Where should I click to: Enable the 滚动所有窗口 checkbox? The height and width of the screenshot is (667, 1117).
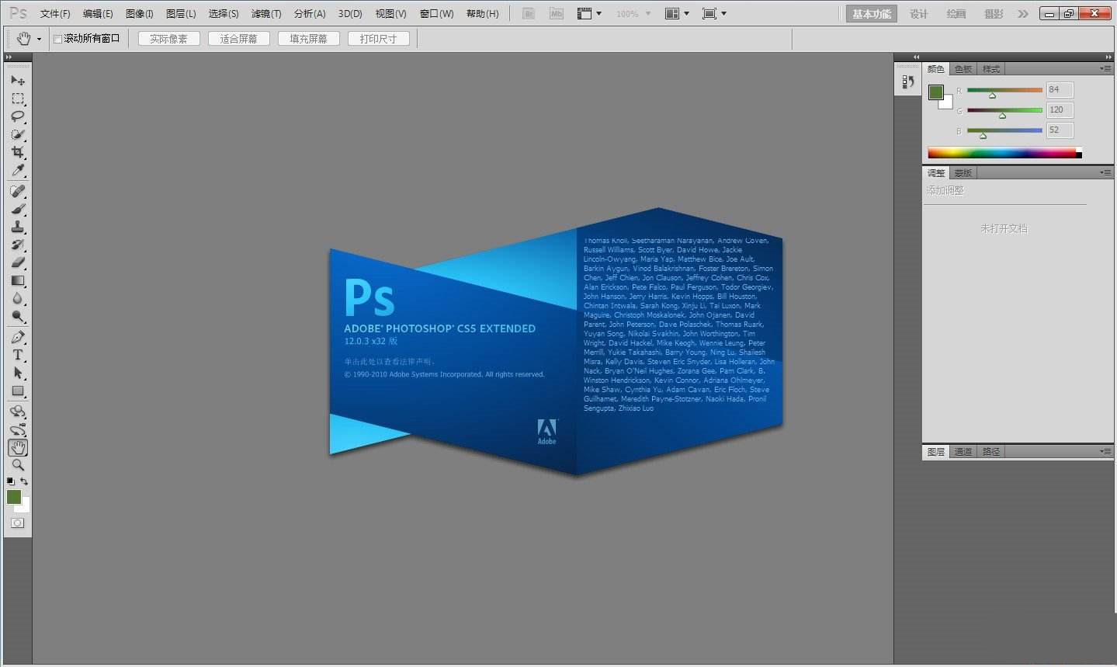point(57,39)
